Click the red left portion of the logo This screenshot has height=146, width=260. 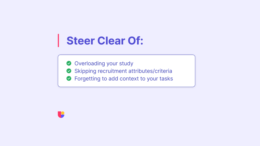tap(59, 115)
